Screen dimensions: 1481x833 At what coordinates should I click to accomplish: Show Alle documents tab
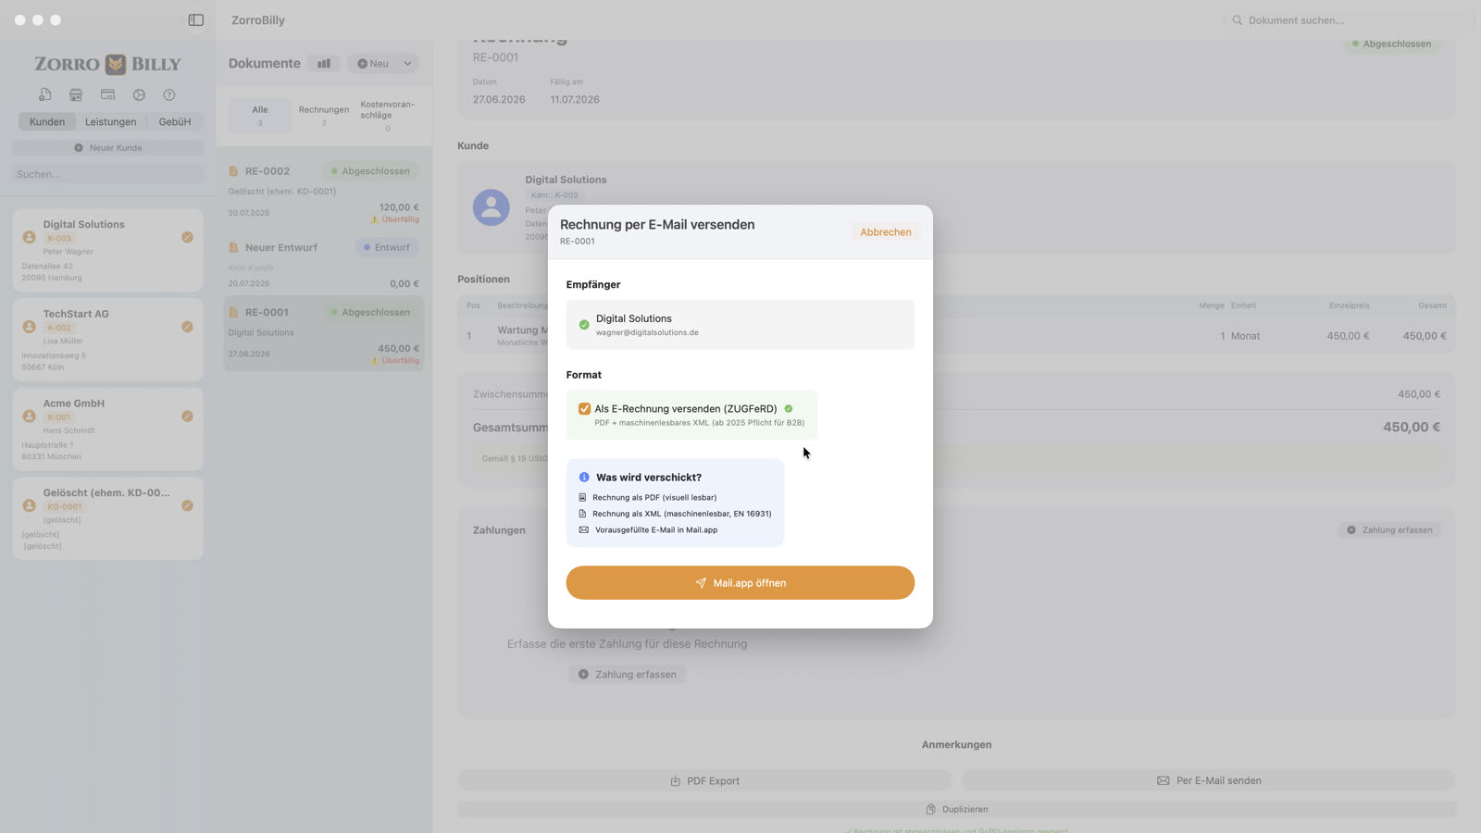[260, 115]
